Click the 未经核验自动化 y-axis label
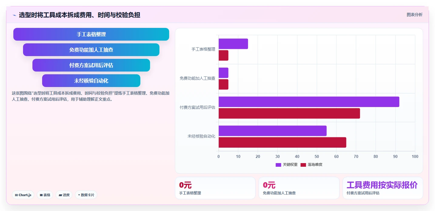This screenshot has width=435, height=211. 201,136
